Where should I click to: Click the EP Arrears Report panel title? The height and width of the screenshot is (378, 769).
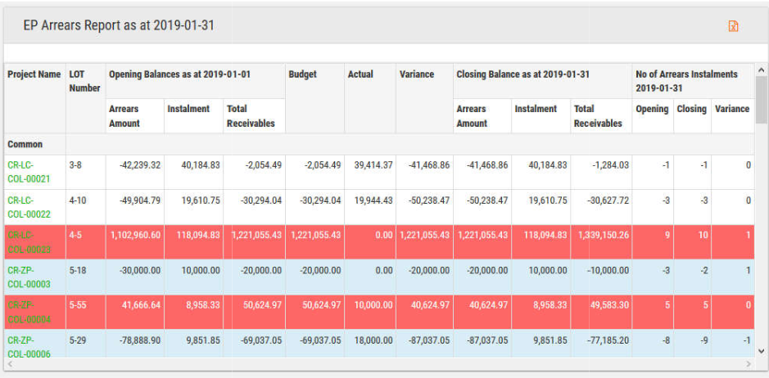[120, 25]
